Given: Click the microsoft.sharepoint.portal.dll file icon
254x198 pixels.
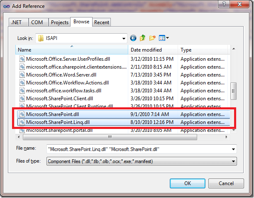Looking at the screenshot, I should [x=22, y=130].
